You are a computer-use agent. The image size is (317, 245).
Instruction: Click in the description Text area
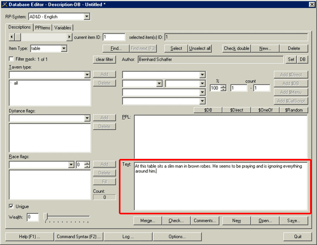coord(220,190)
